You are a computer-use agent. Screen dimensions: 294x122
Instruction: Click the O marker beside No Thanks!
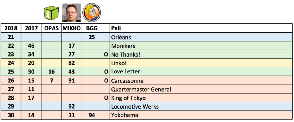(x=106, y=55)
